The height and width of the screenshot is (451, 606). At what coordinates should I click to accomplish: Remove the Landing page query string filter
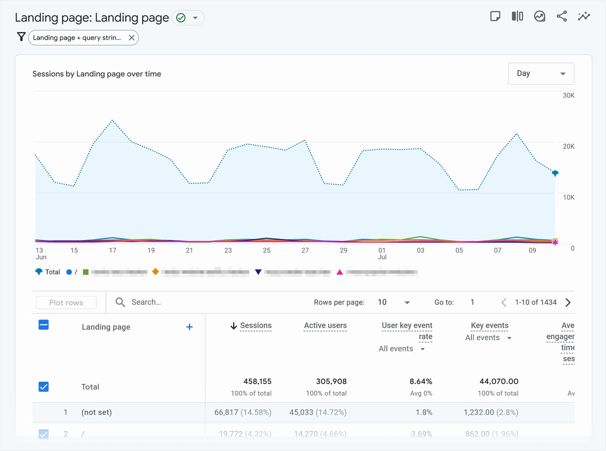coord(132,38)
